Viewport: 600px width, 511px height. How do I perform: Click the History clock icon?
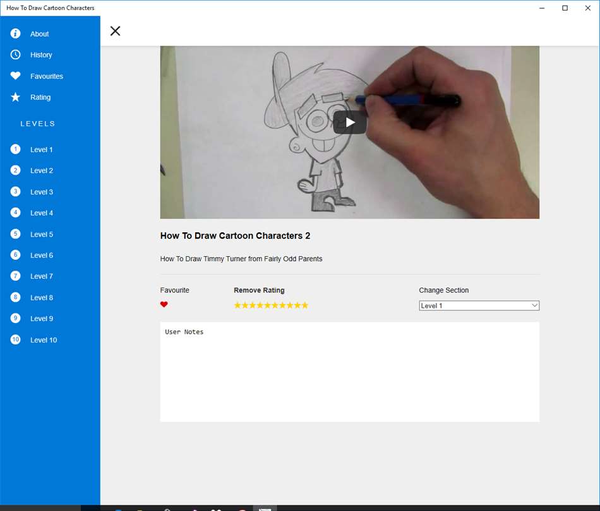pos(15,55)
